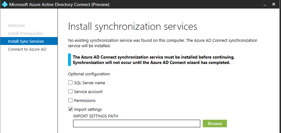Click the IMPORT SETTINGS PATH label
This screenshot has height=133, width=281.
[96, 116]
